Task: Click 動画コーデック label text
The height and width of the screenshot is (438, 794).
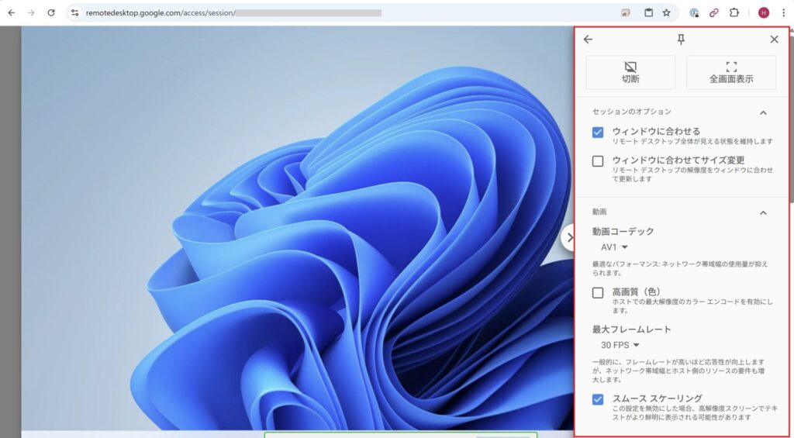Action: (x=623, y=232)
